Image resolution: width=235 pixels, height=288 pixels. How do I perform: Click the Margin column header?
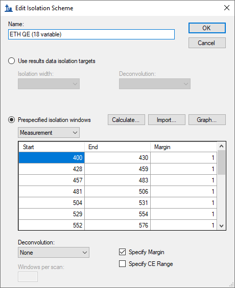pos(183,147)
